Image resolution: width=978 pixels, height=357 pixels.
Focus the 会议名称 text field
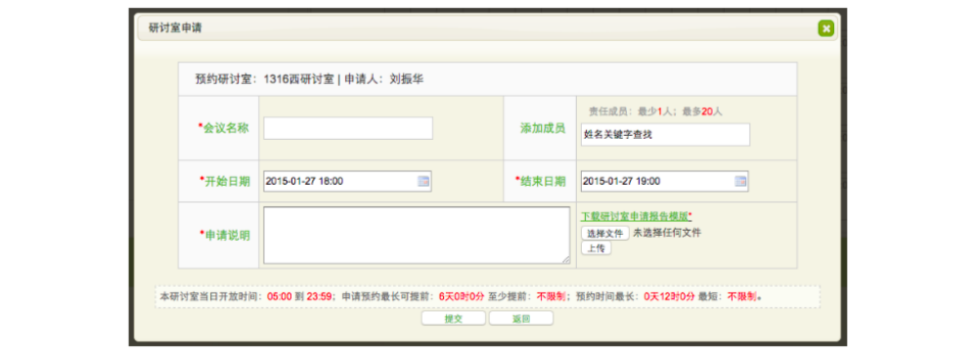pyautogui.click(x=348, y=128)
